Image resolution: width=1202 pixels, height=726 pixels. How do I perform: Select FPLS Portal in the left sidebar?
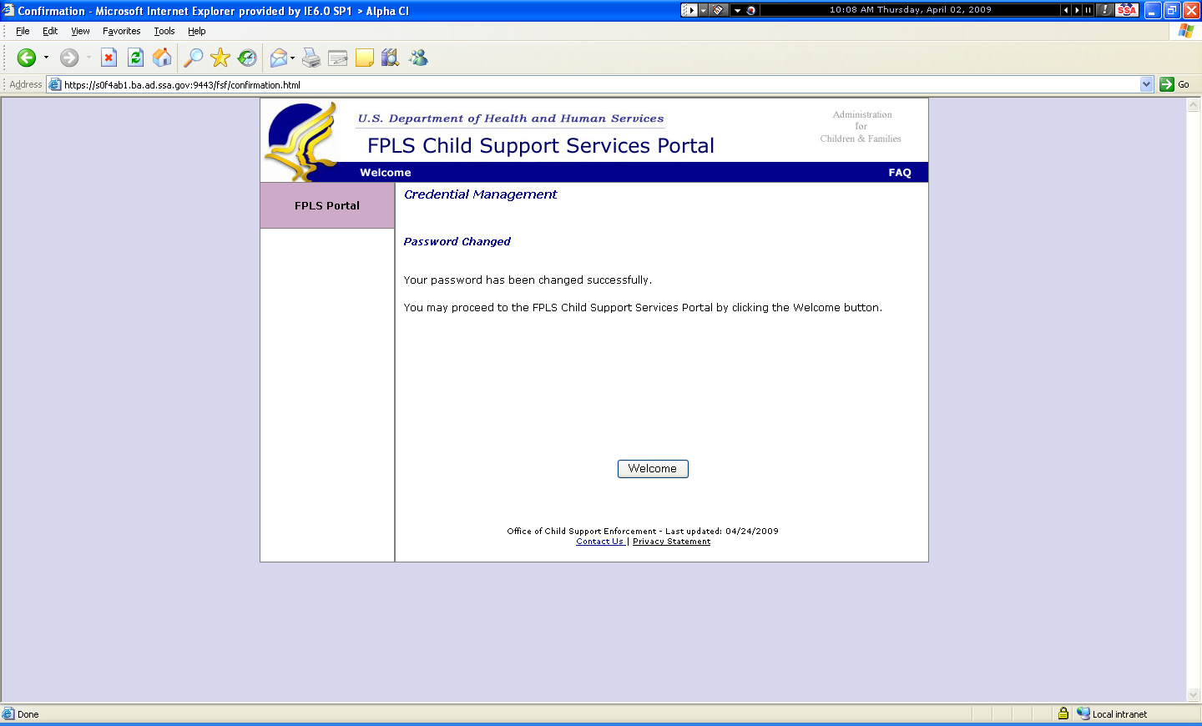click(x=327, y=205)
